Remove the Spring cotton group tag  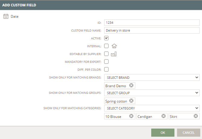click(131, 101)
